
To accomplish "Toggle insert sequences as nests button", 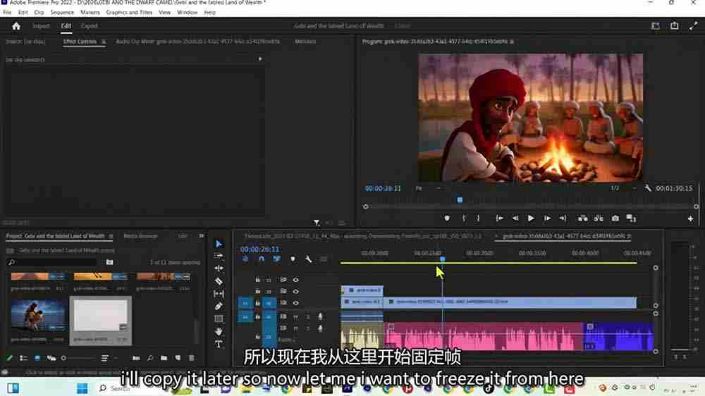I will 245,259.
